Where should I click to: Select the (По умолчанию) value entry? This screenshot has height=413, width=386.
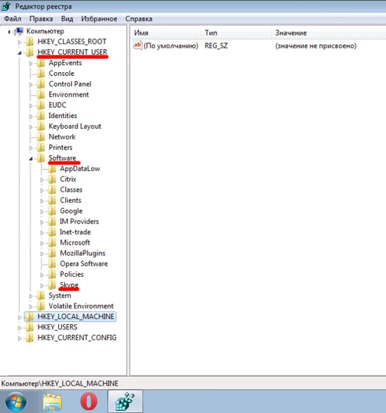coord(171,46)
